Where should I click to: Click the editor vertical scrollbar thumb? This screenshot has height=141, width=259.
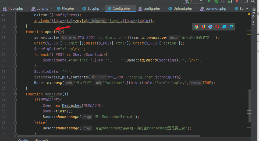coord(249,106)
